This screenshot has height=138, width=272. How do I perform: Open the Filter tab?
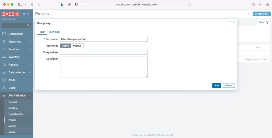[x=263, y=23]
